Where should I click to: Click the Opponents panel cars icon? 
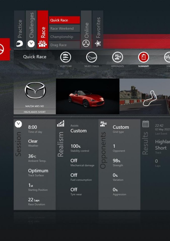pyautogui.click(x=103, y=124)
